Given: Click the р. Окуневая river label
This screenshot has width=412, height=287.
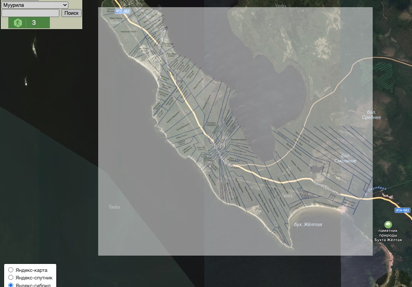Looking at the screenshot, I should tap(375, 191).
